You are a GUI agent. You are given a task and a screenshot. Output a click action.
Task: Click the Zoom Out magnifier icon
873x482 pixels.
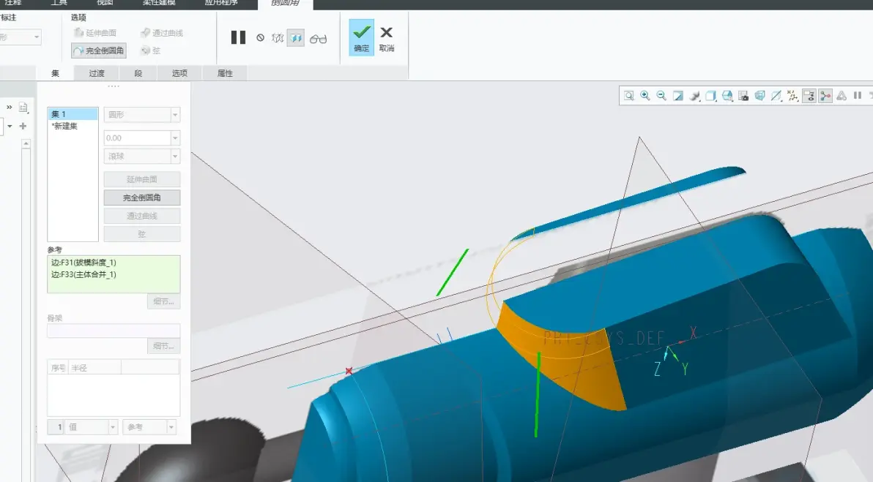[661, 96]
